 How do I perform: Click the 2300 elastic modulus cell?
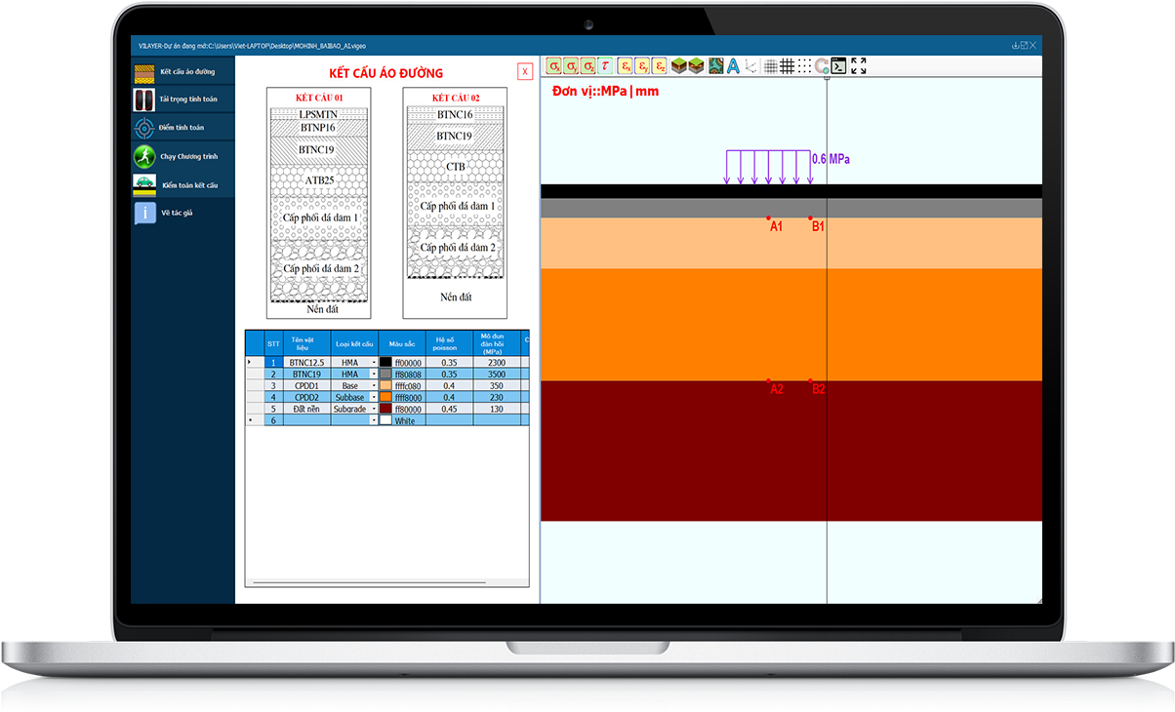click(496, 363)
